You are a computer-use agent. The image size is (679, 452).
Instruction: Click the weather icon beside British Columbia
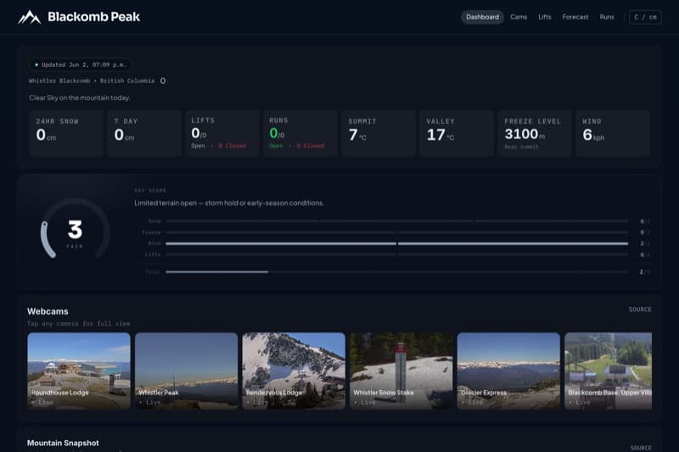point(163,81)
